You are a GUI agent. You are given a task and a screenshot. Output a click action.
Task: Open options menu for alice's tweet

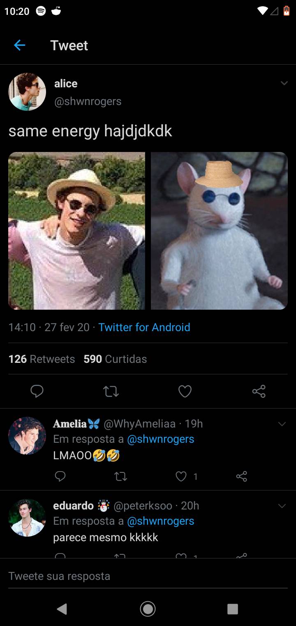[x=284, y=83]
